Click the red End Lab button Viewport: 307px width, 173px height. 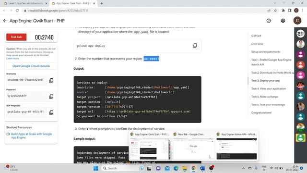[16, 37]
